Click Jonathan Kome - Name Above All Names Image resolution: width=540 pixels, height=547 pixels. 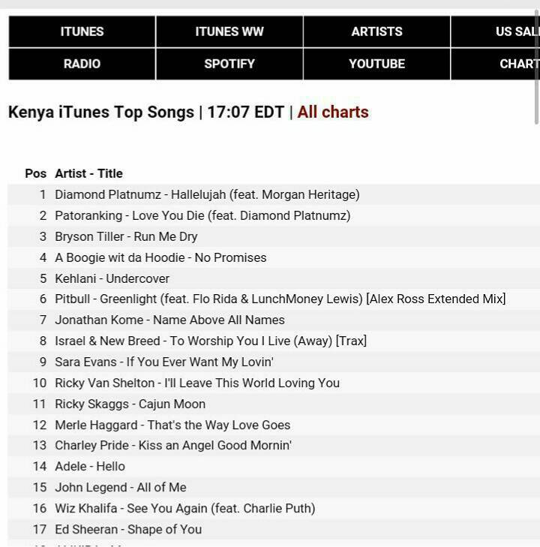(x=169, y=320)
